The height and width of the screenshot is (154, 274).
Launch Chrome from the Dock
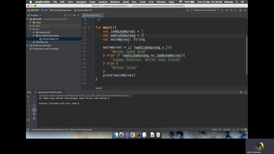tap(133, 135)
